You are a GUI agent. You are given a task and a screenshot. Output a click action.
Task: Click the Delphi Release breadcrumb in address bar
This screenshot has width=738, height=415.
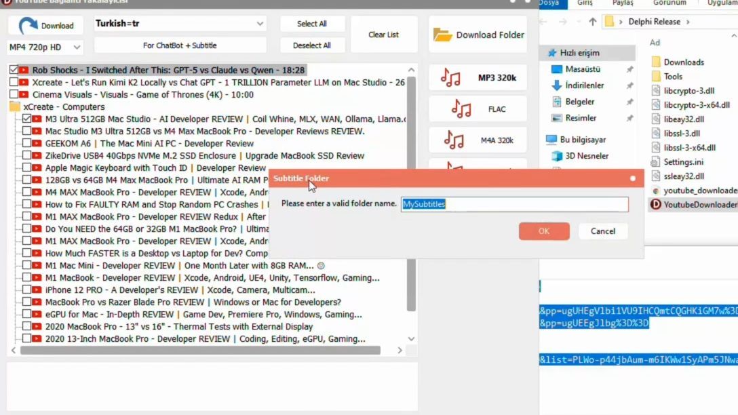click(654, 22)
